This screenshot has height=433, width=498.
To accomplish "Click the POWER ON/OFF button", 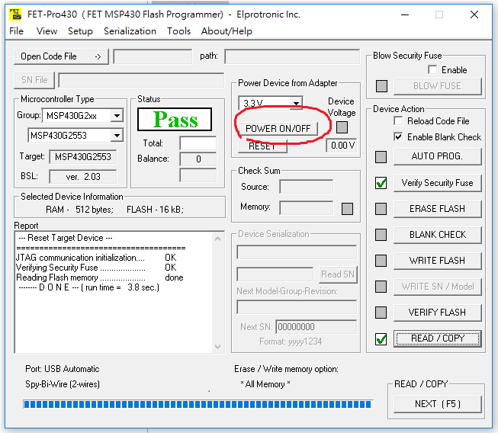I will click(278, 129).
